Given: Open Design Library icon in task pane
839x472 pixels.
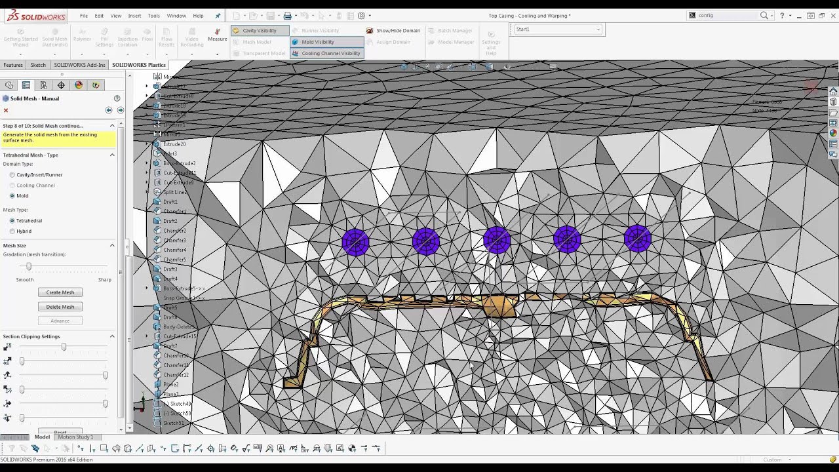Looking at the screenshot, I should (833, 102).
